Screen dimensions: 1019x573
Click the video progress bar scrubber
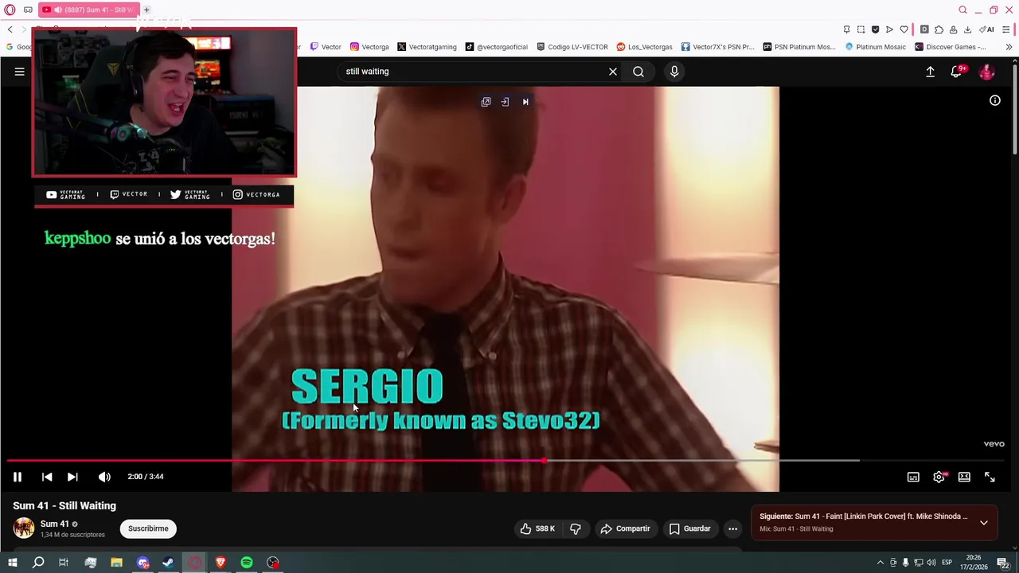[x=545, y=460]
